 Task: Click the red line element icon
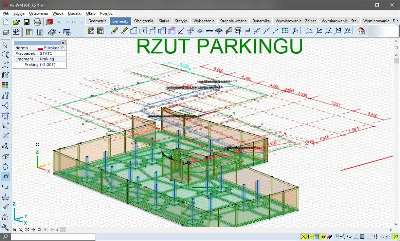[181, 31]
